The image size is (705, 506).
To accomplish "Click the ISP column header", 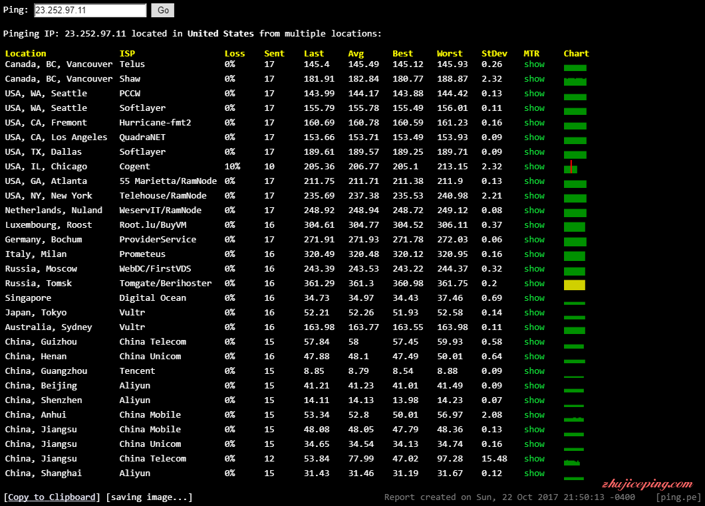I will (x=127, y=53).
